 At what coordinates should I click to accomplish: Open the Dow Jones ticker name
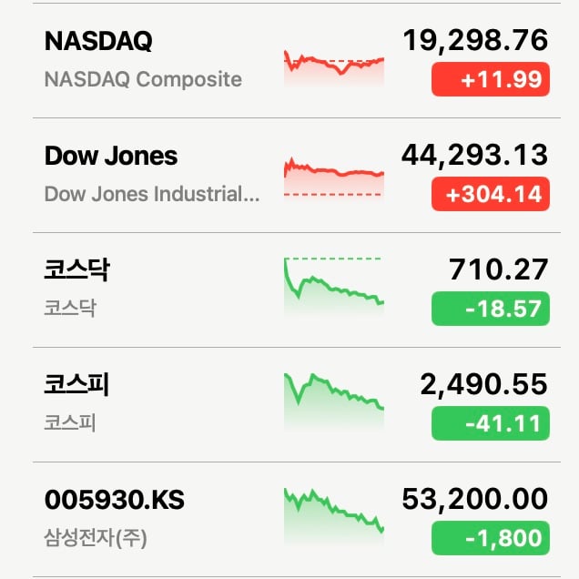click(111, 156)
